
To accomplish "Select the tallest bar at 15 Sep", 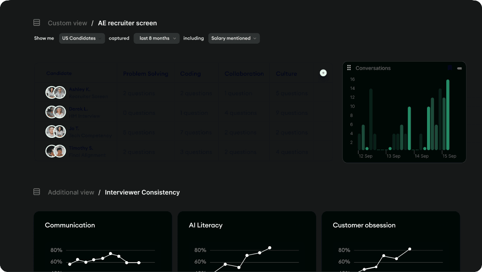I will [x=448, y=114].
